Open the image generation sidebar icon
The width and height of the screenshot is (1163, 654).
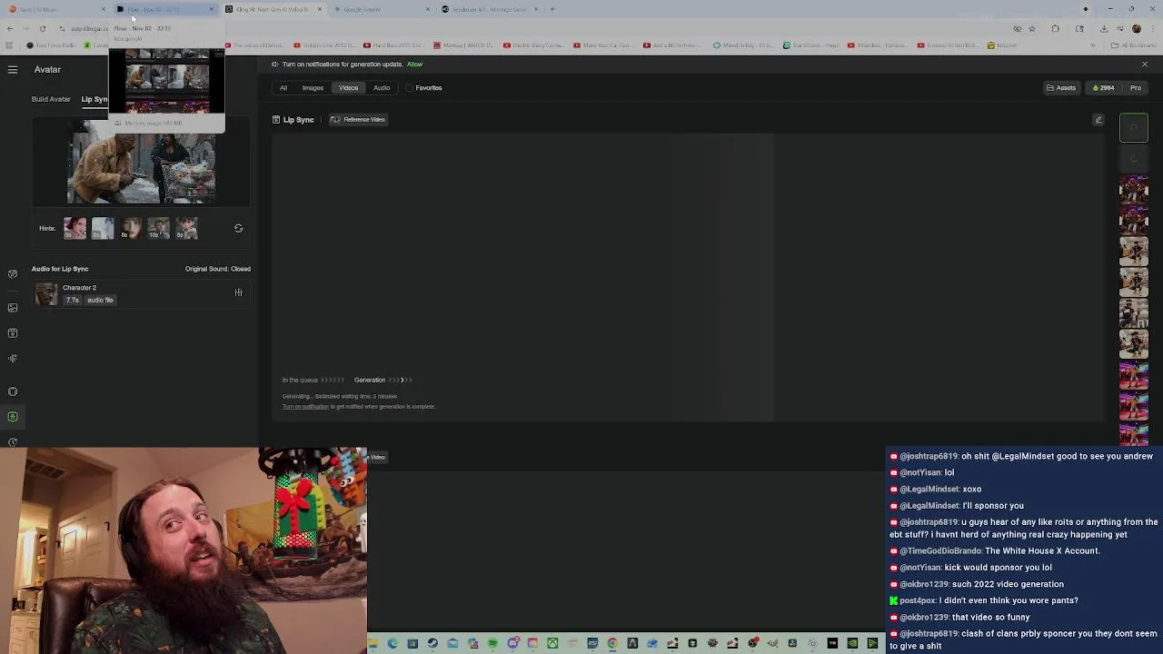[13, 308]
